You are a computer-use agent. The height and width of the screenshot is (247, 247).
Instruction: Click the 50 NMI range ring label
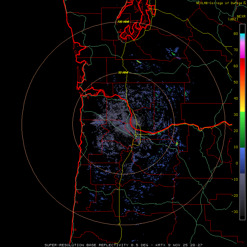coord(123,73)
